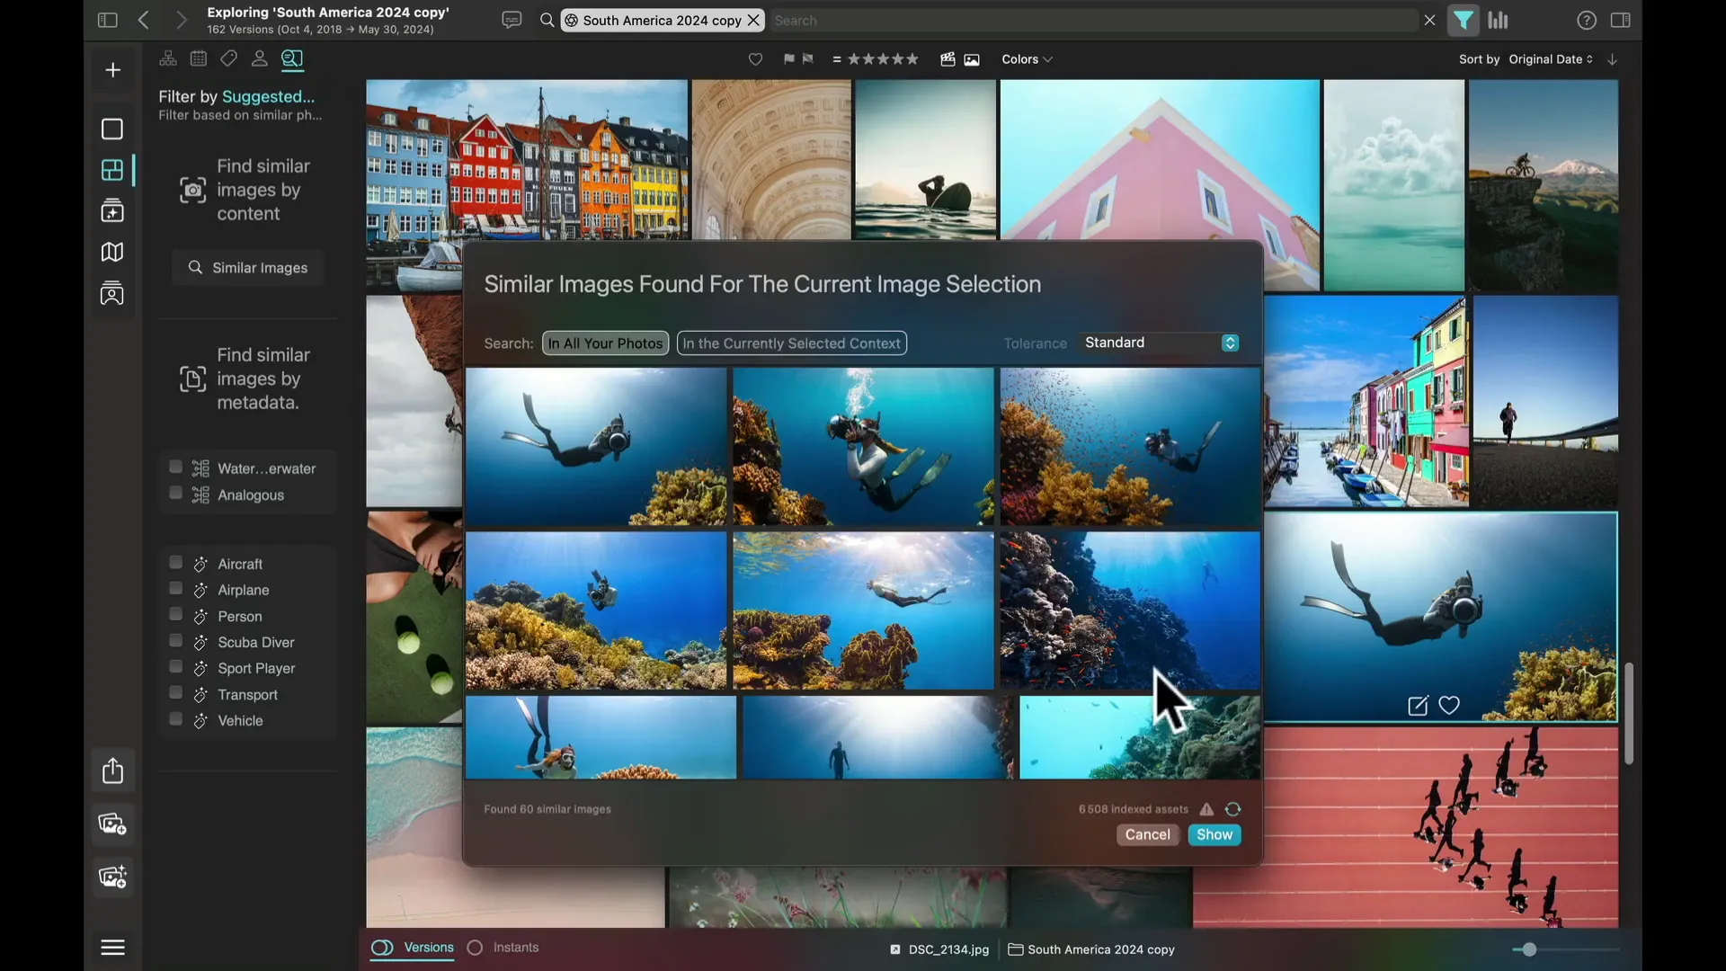Expand the Colors dropdown
This screenshot has width=1726, height=971.
[1027, 59]
